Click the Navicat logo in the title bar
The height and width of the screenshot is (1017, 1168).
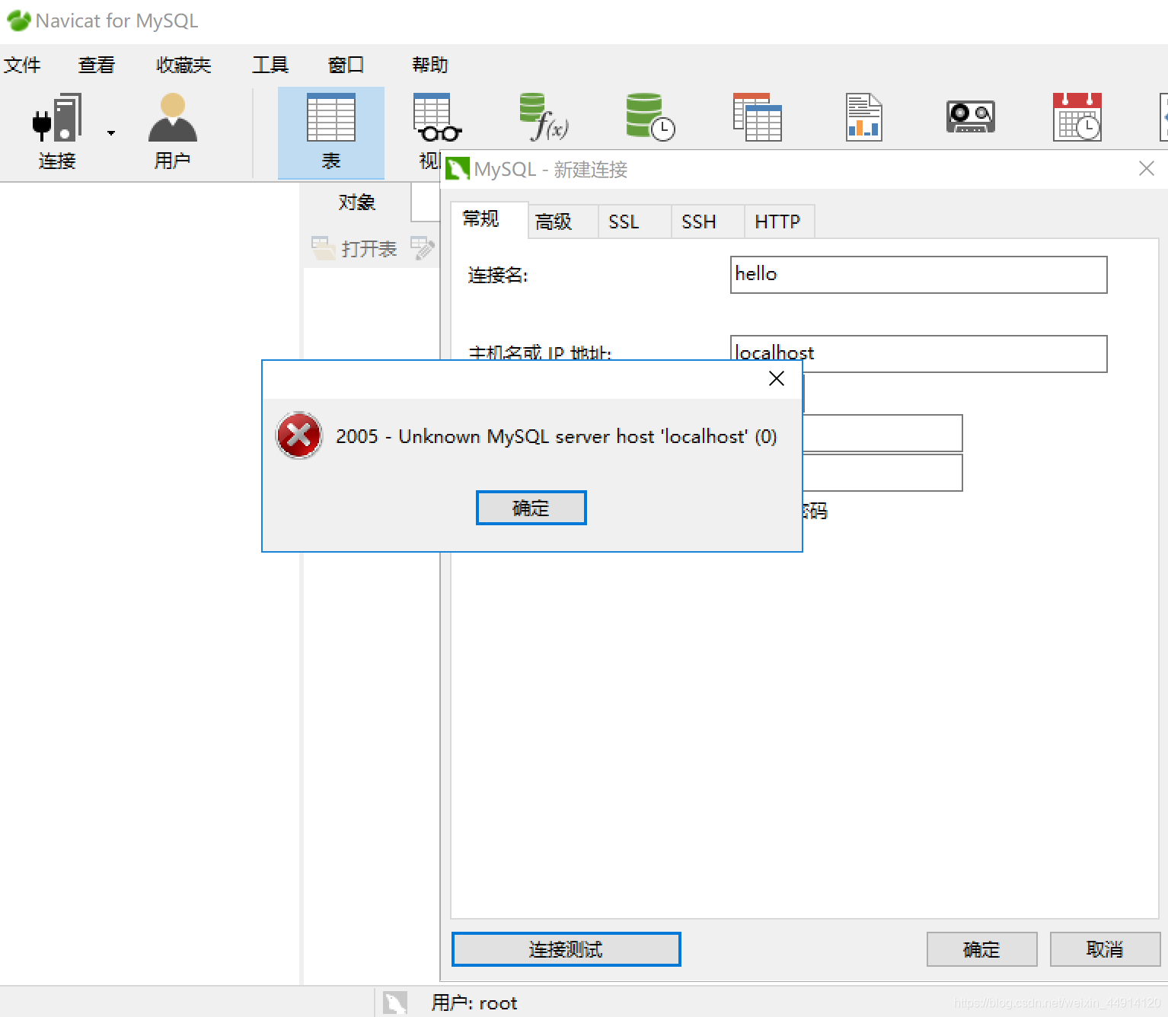tap(18, 21)
